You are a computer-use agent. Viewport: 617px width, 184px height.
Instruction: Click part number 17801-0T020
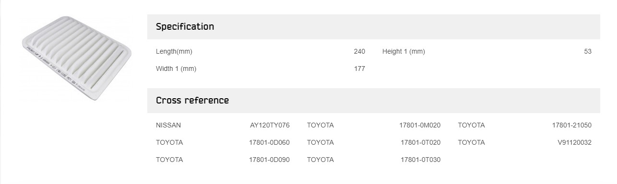pos(420,143)
